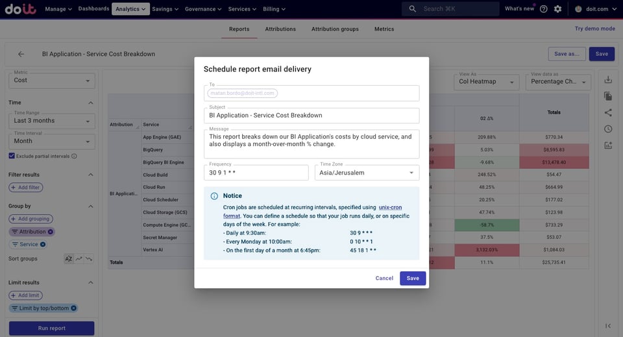Click the doit.com account avatar
Image resolution: width=623 pixels, height=337 pixels.
(x=578, y=8)
